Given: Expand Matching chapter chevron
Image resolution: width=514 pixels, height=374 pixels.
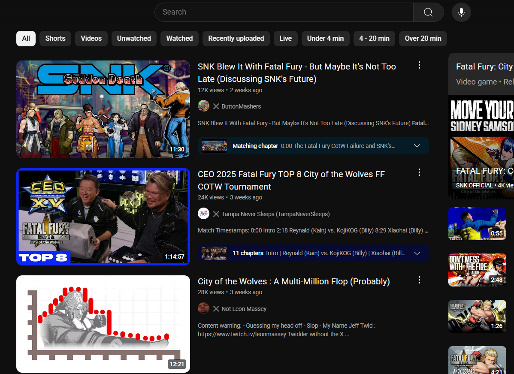Looking at the screenshot, I should coord(417,146).
